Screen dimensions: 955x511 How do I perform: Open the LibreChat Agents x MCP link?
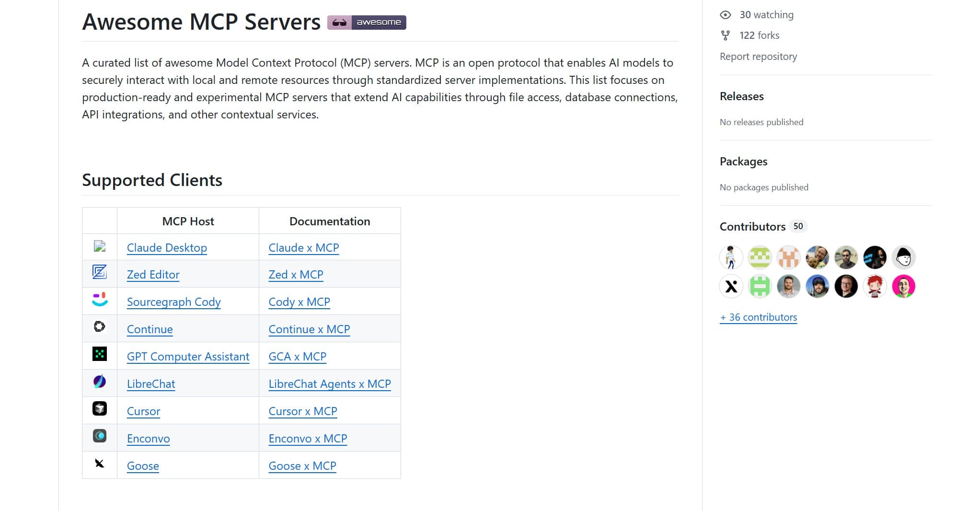click(x=330, y=384)
